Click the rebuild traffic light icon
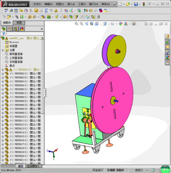Image resolution: width=171 pixels, height=173 pixels. point(144,4)
